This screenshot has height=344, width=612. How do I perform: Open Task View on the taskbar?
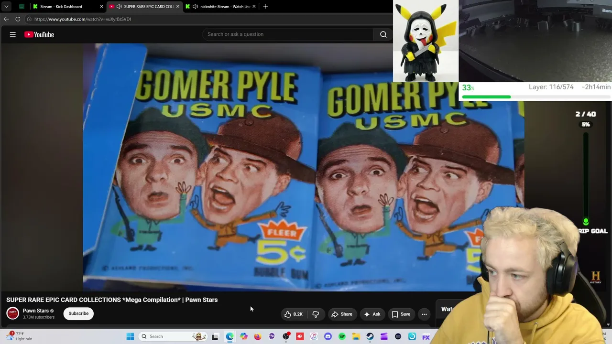215,336
